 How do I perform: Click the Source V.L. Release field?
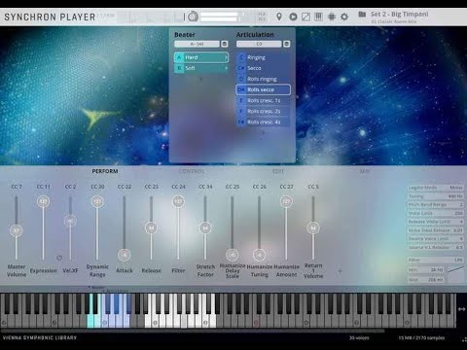pos(436,247)
